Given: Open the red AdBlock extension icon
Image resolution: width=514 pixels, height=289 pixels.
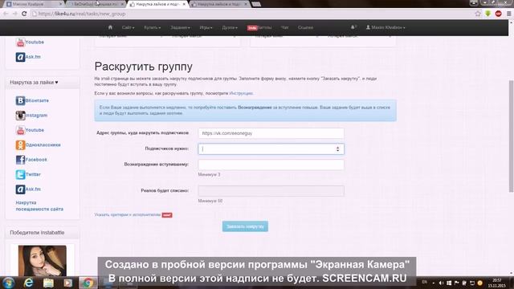Looking at the screenshot, I should coord(498,14).
